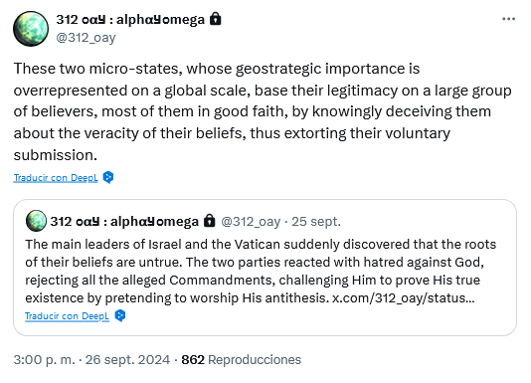
Task: Click the main tweet's planet profile avatar
Action: pos(31,29)
